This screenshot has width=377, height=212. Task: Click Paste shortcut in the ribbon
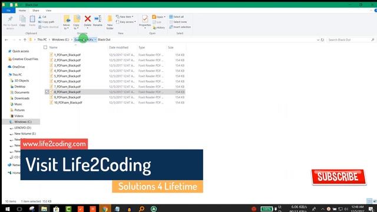click(x=48, y=27)
